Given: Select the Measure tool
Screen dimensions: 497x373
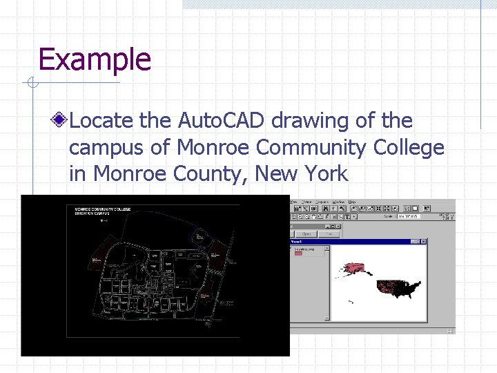Looking at the screenshot, I should point(320,217).
